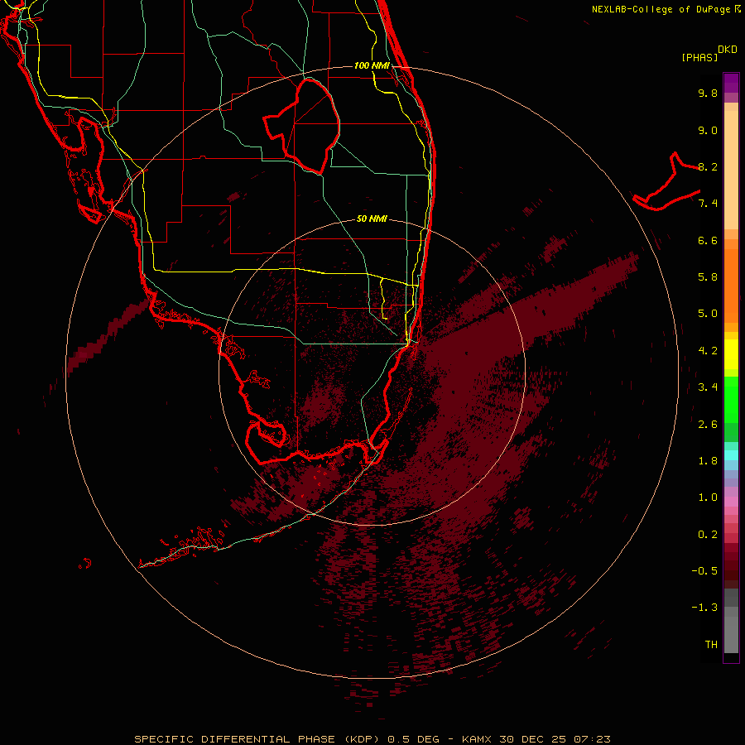
Task: Click the Bahamas island outline on the right
Action: (x=666, y=182)
